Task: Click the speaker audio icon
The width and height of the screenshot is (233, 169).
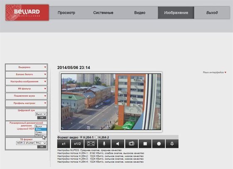Action: pos(118,144)
